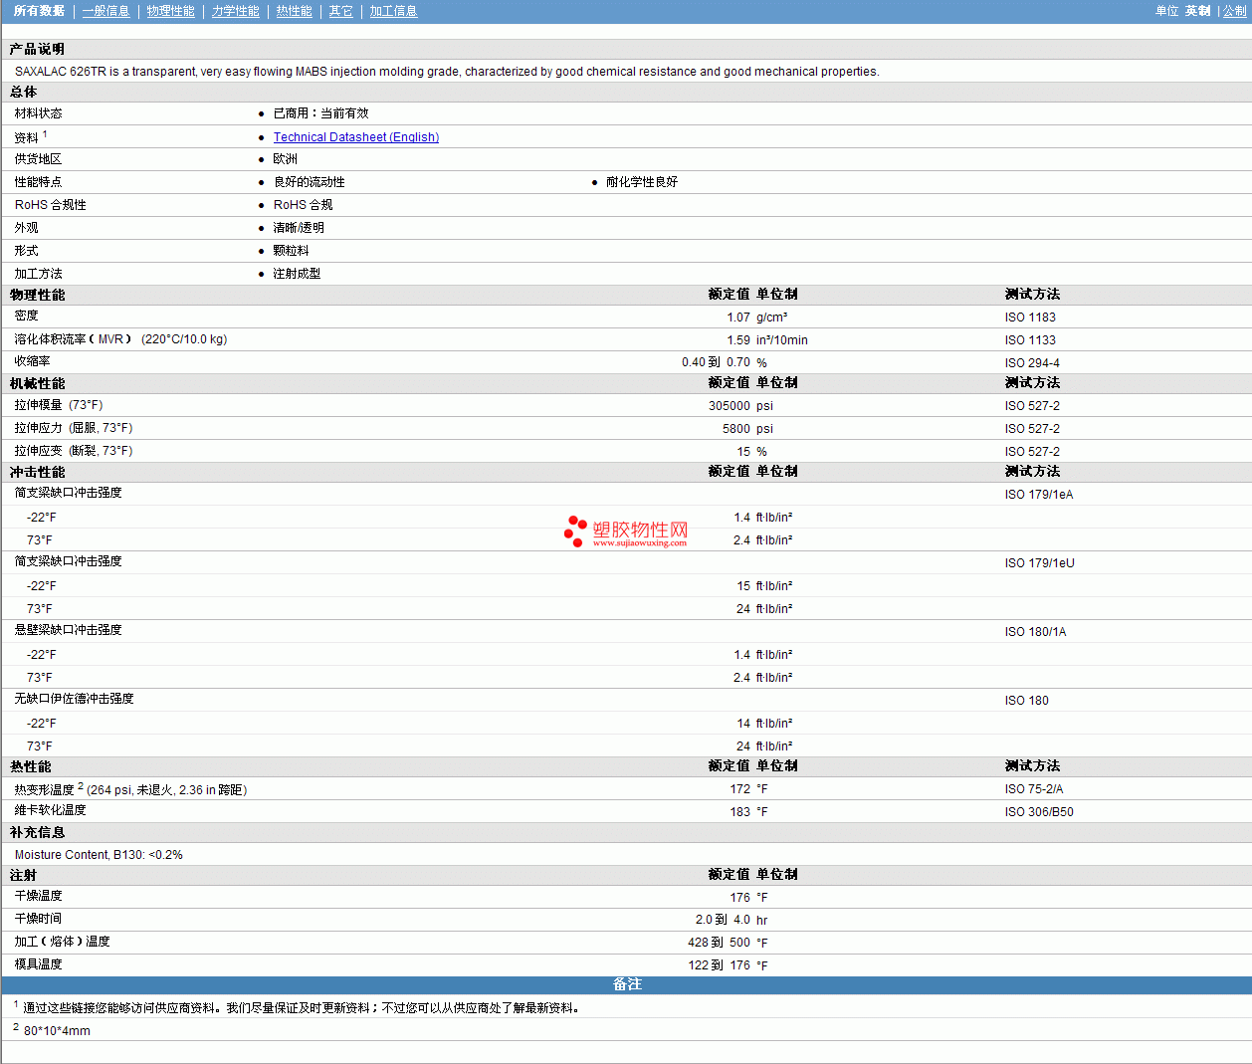Click melt volume rate value 1.59

tap(738, 340)
